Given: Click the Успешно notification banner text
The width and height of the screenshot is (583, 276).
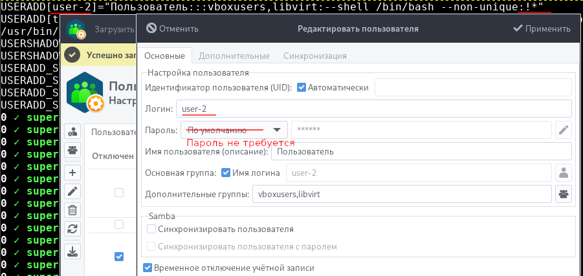Looking at the screenshot, I should [x=111, y=55].
